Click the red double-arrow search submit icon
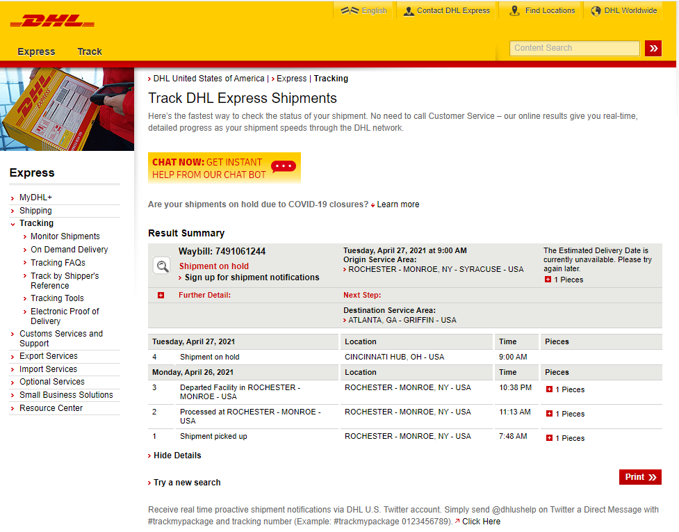 (653, 48)
